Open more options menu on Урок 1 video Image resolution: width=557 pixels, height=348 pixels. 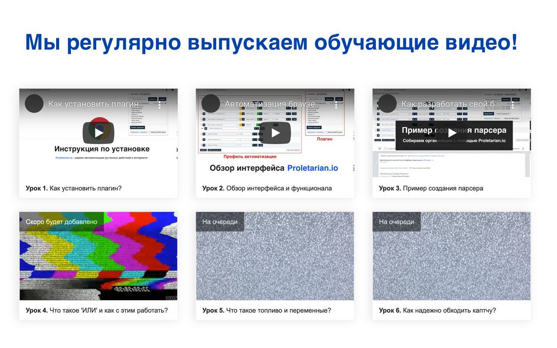160,104
